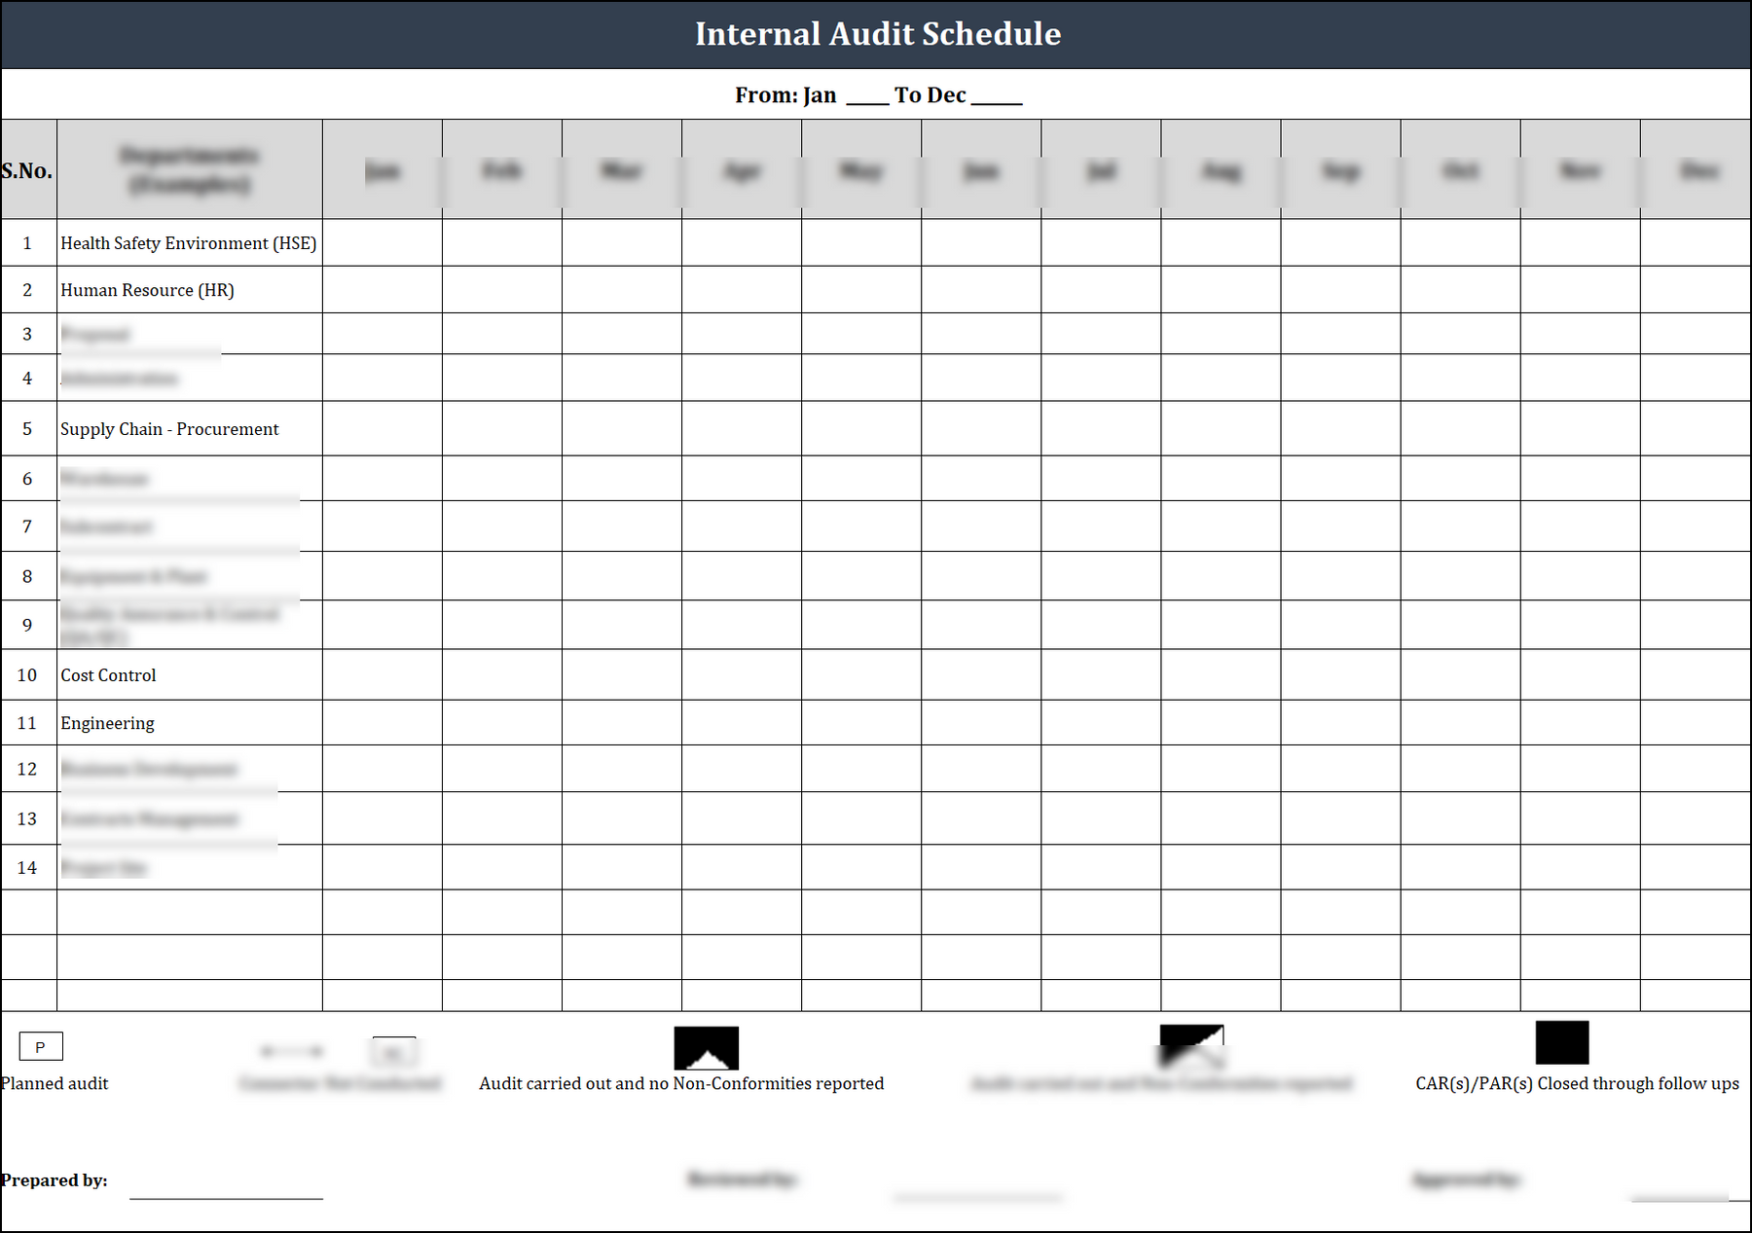
Task: Click the "P" Planned audit legend symbol
Action: click(x=40, y=1045)
